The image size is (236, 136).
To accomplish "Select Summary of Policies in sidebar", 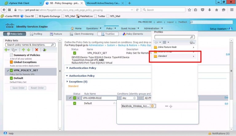I will (x=27, y=55).
